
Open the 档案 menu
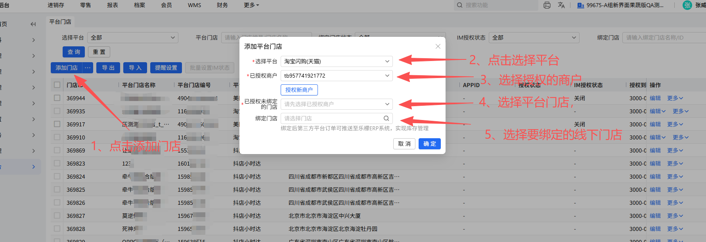tap(140, 5)
